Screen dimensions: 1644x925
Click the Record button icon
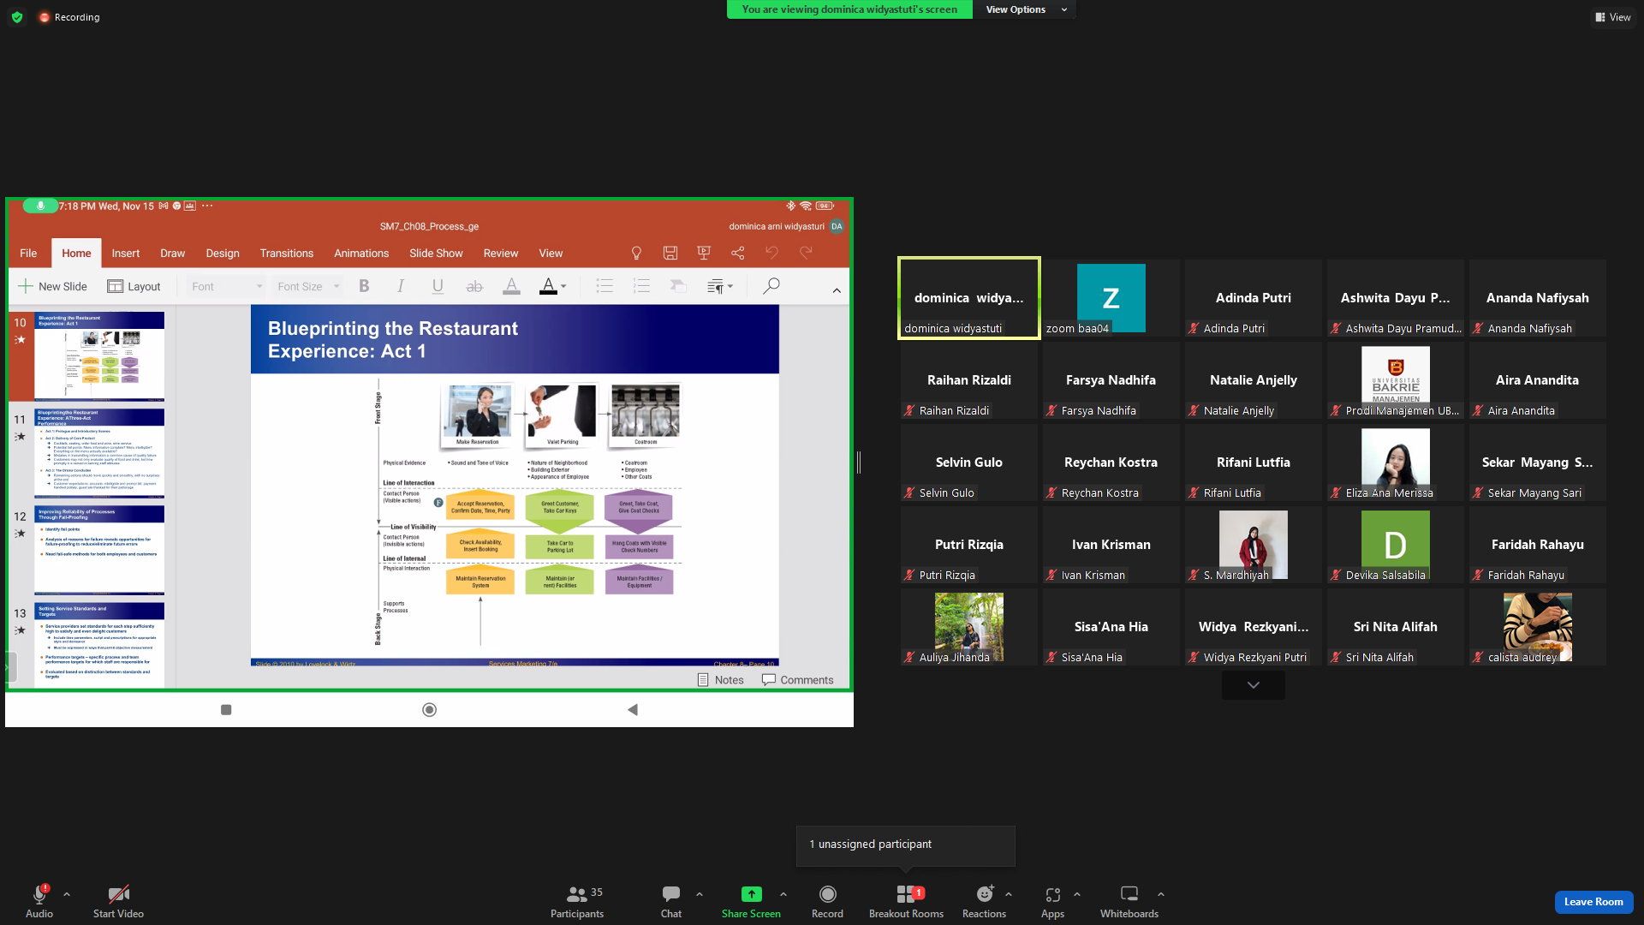click(x=827, y=894)
